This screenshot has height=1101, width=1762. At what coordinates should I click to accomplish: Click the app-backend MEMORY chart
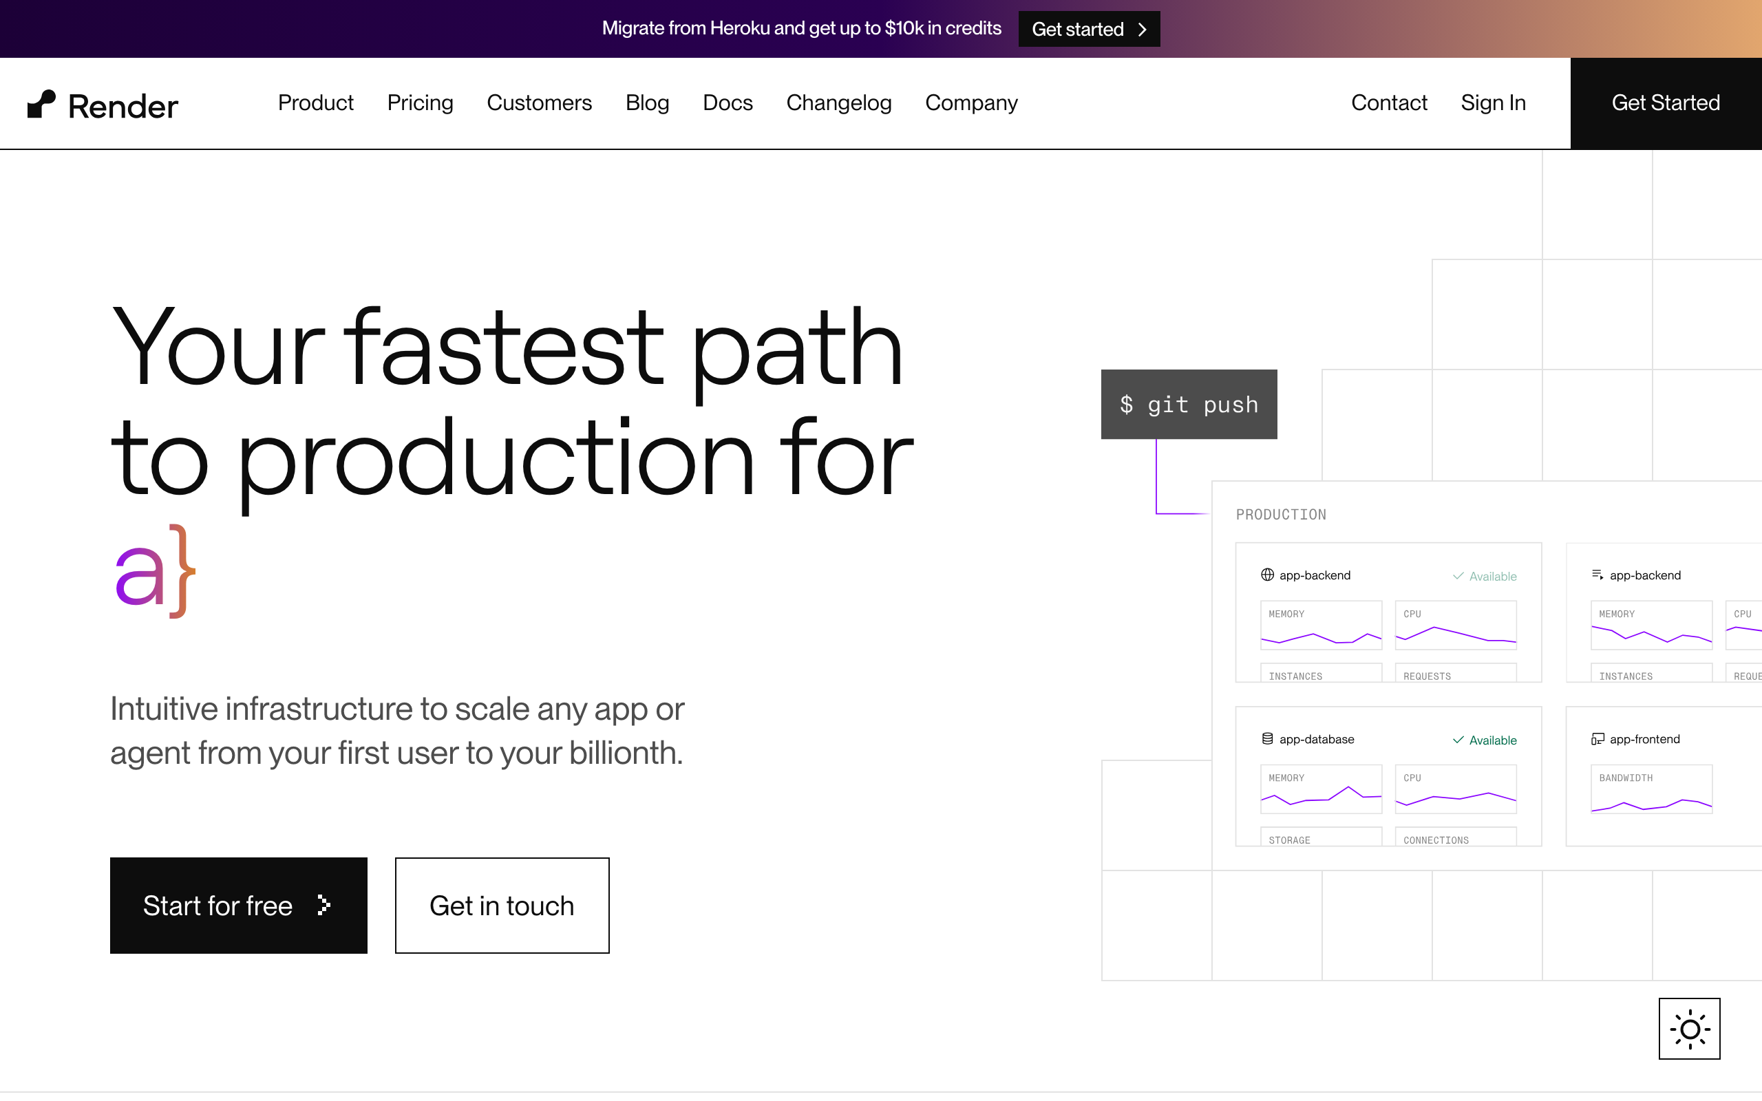(x=1321, y=625)
